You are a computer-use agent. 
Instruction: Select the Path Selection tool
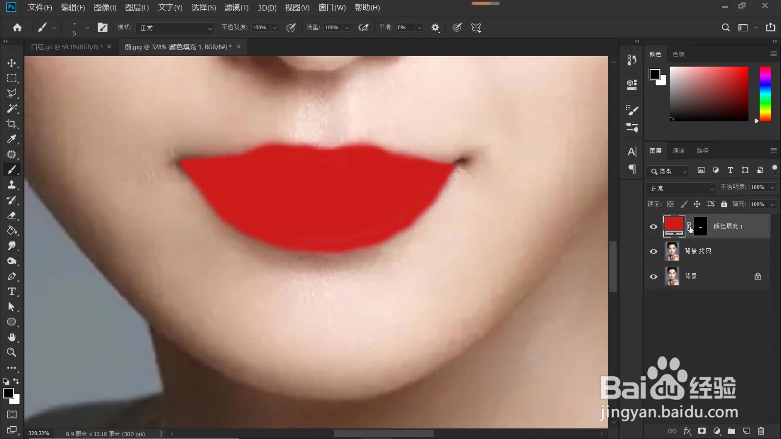tap(12, 307)
